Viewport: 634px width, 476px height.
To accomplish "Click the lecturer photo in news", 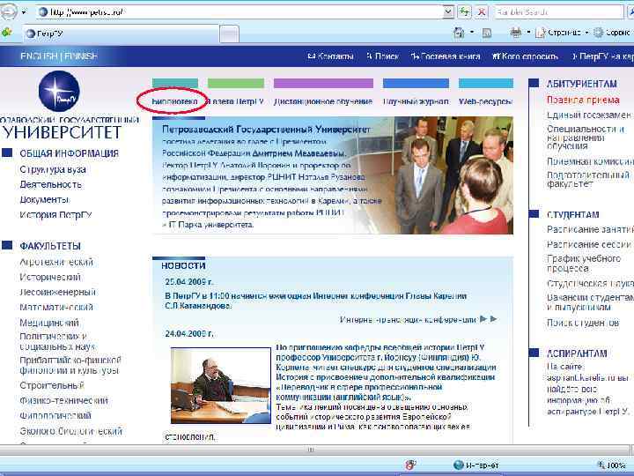I will [221, 385].
